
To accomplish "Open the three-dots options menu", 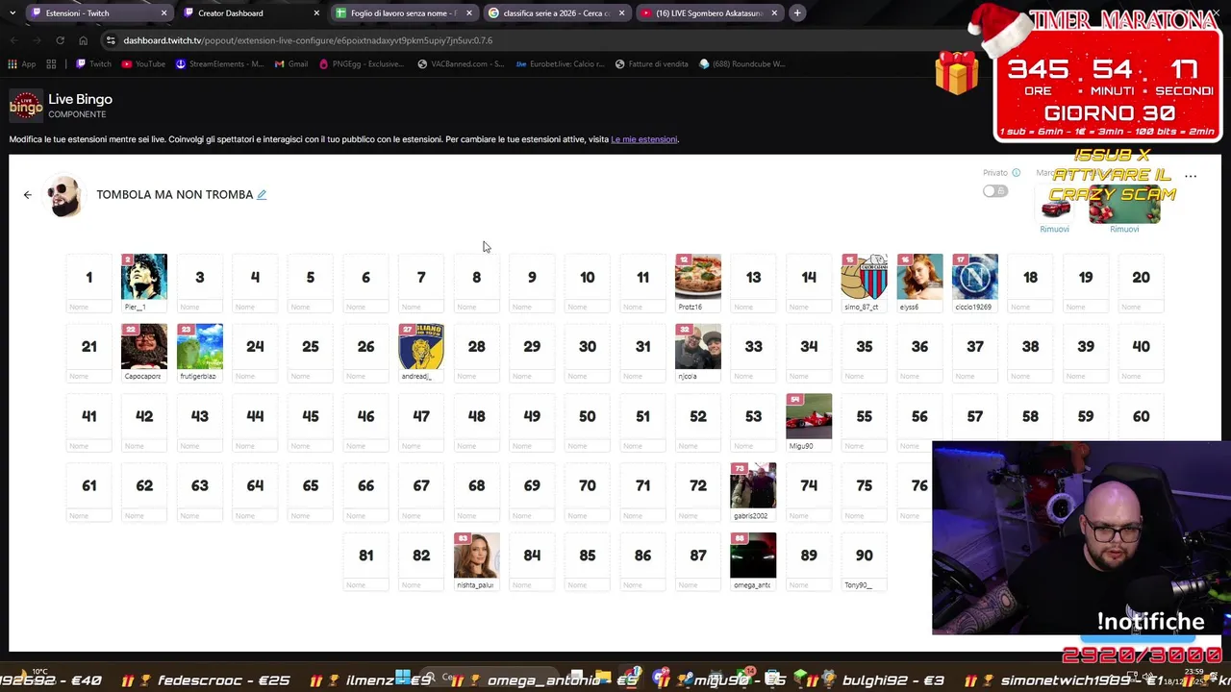I will point(1191,177).
